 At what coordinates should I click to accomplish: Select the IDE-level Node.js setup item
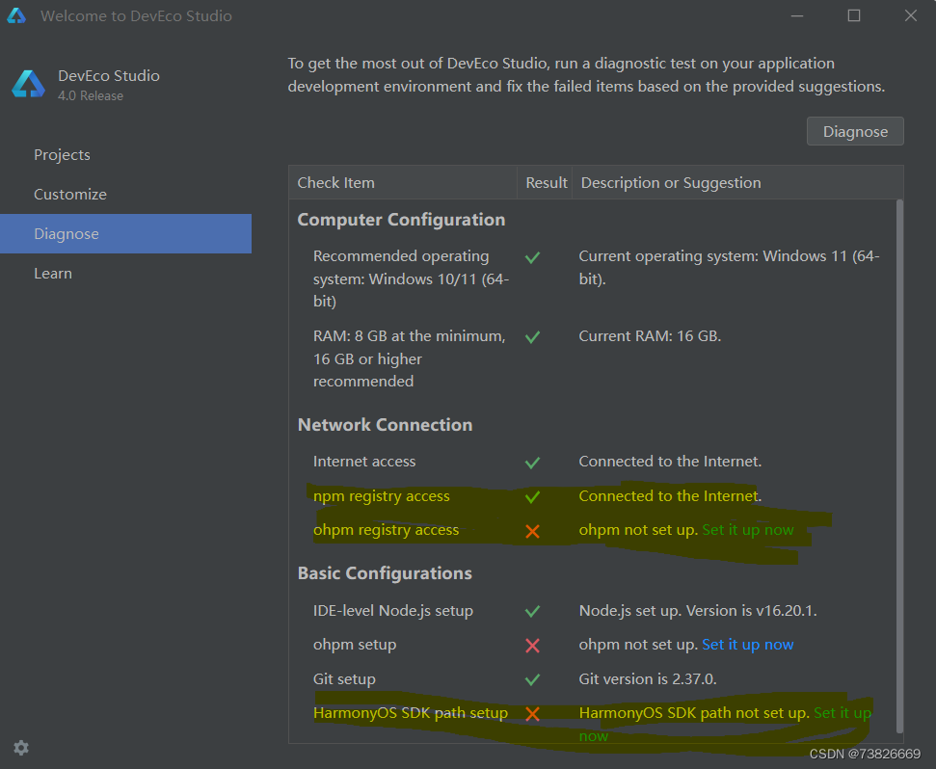[x=392, y=611]
